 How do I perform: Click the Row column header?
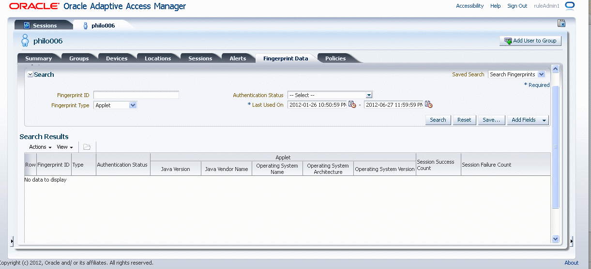[30, 165]
